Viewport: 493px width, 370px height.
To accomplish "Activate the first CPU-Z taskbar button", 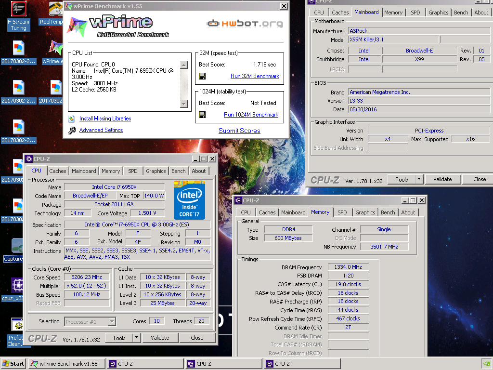I will click(x=145, y=364).
